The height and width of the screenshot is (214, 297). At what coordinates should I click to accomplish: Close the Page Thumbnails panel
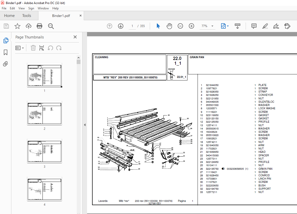click(x=75, y=37)
